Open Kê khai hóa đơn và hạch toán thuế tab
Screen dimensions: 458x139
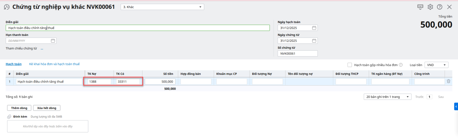tap(54, 64)
